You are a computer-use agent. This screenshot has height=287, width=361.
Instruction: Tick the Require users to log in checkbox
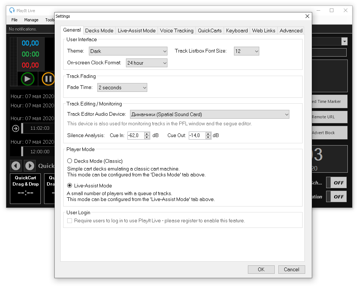point(69,220)
